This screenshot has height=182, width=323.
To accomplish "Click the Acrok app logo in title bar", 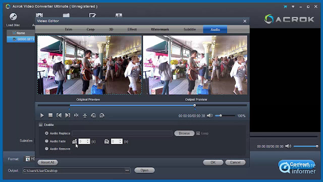I will click(8, 7).
